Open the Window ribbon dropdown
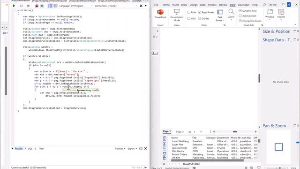300x169 pixels. tap(270, 15)
